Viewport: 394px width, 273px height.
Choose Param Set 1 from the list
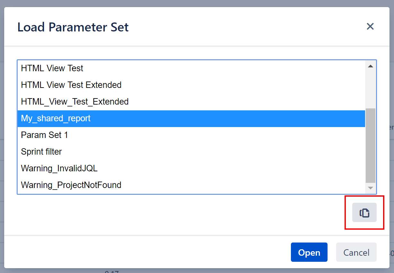pyautogui.click(x=44, y=135)
